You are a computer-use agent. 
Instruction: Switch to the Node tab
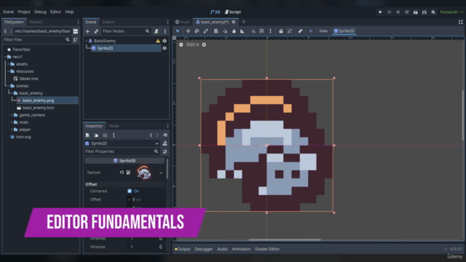pos(114,126)
